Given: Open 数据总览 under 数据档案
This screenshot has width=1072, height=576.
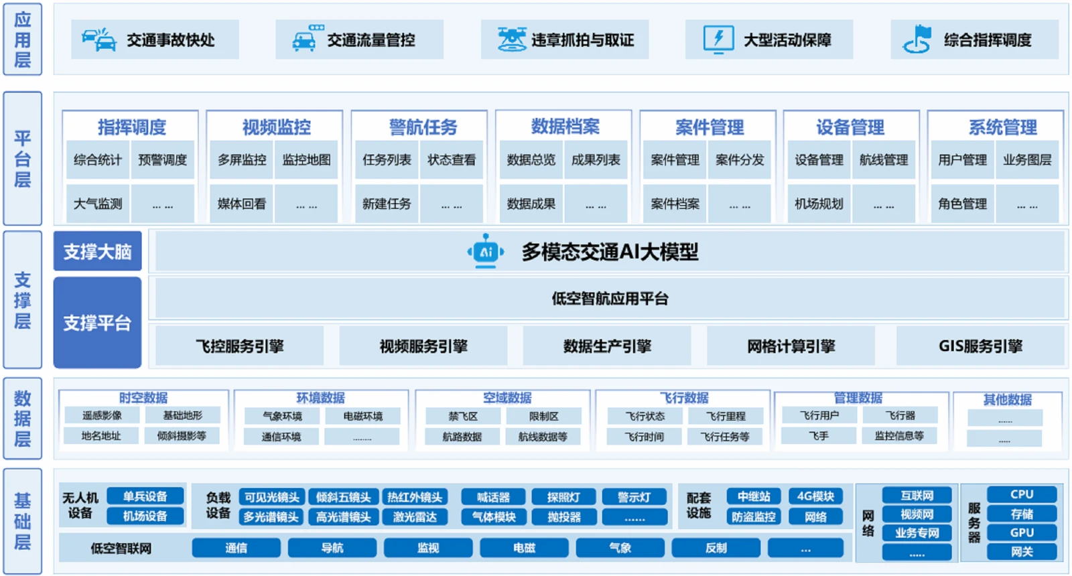Looking at the screenshot, I should (x=531, y=160).
